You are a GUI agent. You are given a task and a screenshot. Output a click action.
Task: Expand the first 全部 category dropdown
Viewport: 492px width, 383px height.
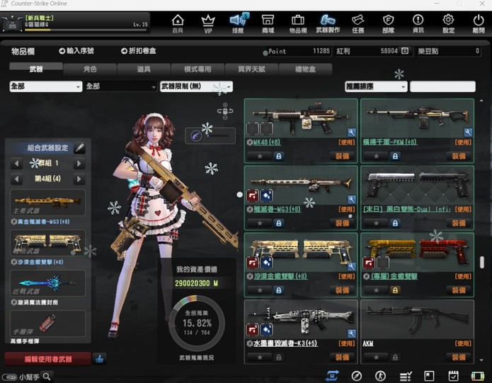coord(46,87)
